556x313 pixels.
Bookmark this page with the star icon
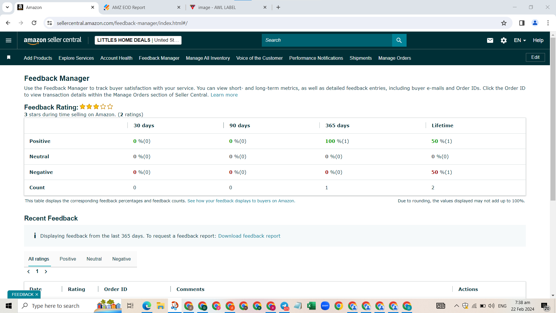(504, 23)
